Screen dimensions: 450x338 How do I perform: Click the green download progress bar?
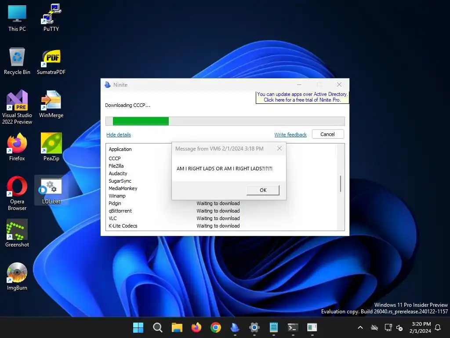[x=141, y=121]
